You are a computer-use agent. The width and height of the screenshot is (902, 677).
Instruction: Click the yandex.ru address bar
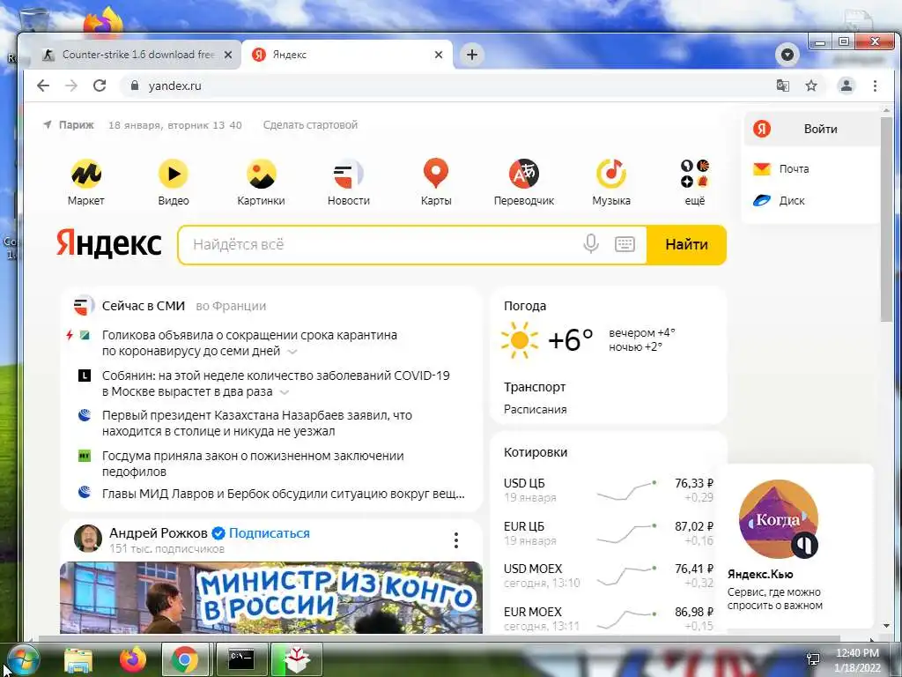click(448, 86)
